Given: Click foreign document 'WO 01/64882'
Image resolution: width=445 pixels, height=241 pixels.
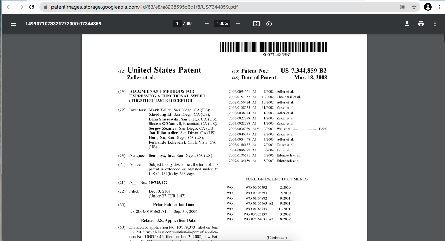Looking at the screenshot, I should tap(256, 198).
